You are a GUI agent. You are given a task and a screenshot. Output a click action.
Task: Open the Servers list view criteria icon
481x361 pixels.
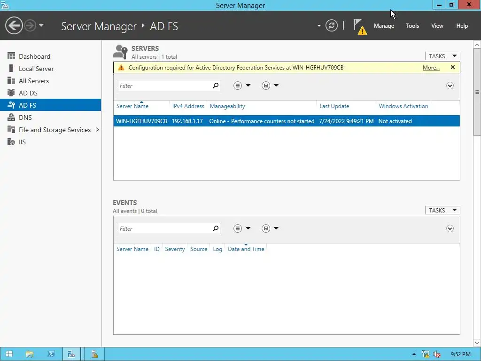click(x=237, y=86)
